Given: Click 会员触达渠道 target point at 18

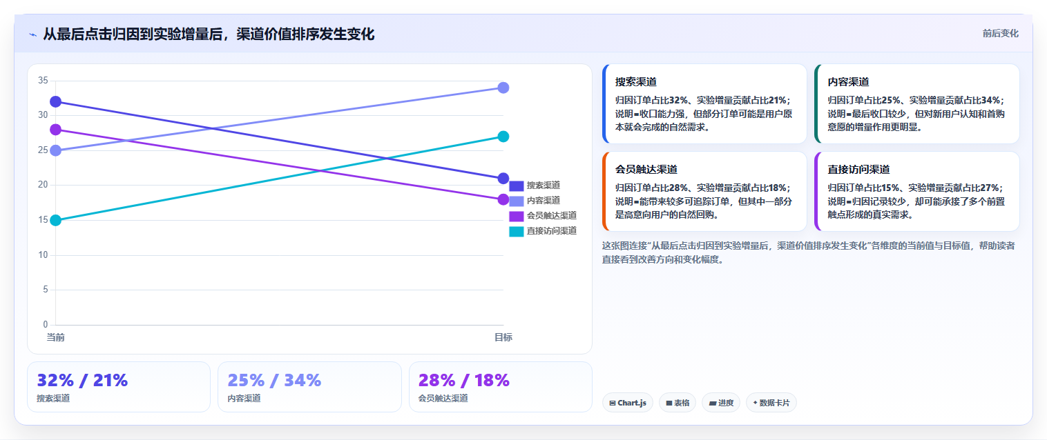Looking at the screenshot, I should click(x=503, y=199).
